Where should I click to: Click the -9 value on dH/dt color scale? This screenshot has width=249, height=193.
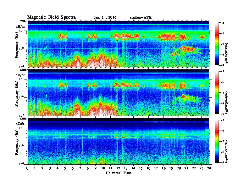point(223,65)
